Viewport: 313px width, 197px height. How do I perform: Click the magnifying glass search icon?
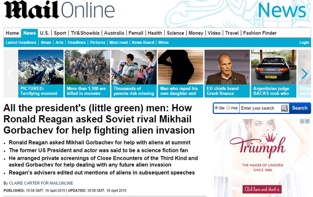click(x=285, y=108)
